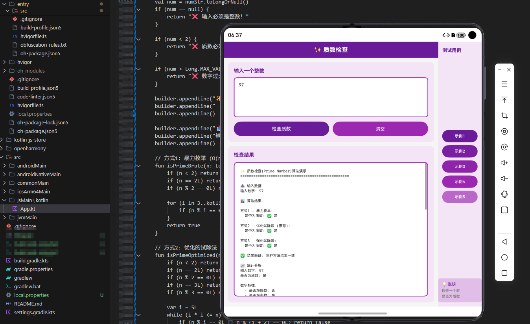Expand the jvmMain folder
Image resolution: width=530 pixels, height=324 pixels.
point(5,217)
